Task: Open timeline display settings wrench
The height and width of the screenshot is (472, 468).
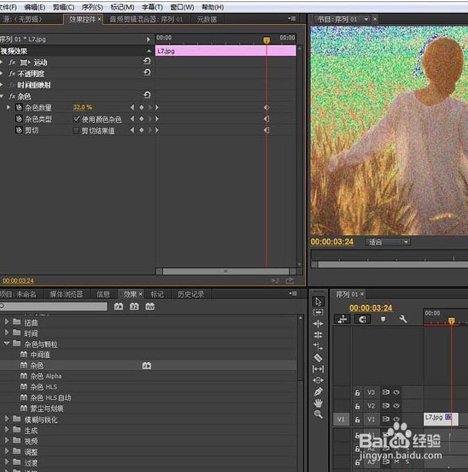Action: pos(403,319)
